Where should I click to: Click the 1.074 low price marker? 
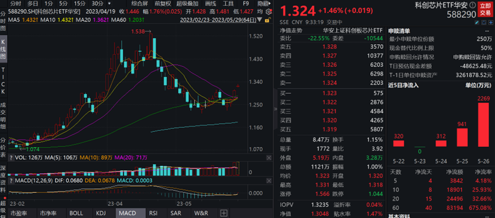click(x=32, y=149)
